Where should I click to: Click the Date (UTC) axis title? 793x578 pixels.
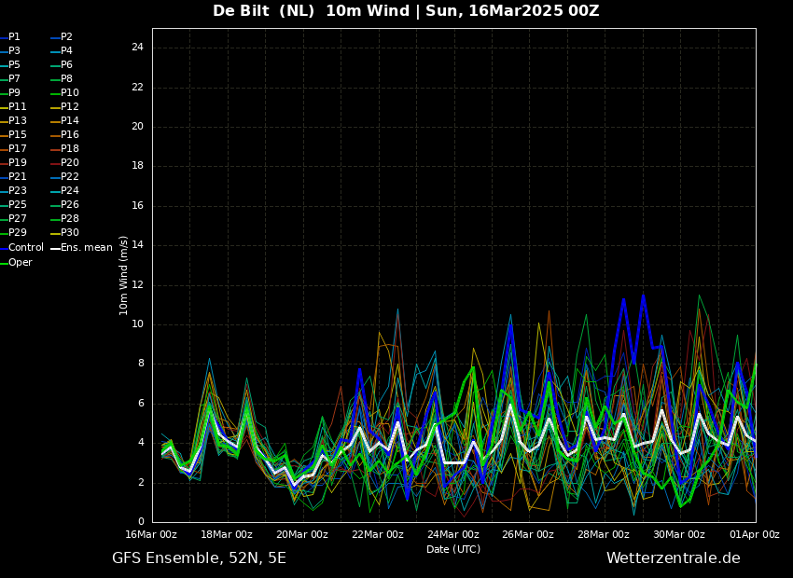pyautogui.click(x=453, y=549)
